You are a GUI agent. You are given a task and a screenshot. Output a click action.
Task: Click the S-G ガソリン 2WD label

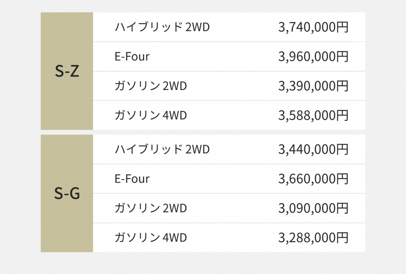(150, 208)
